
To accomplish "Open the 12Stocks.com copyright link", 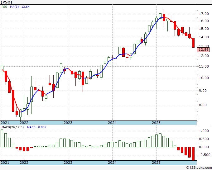I will [199, 168].
